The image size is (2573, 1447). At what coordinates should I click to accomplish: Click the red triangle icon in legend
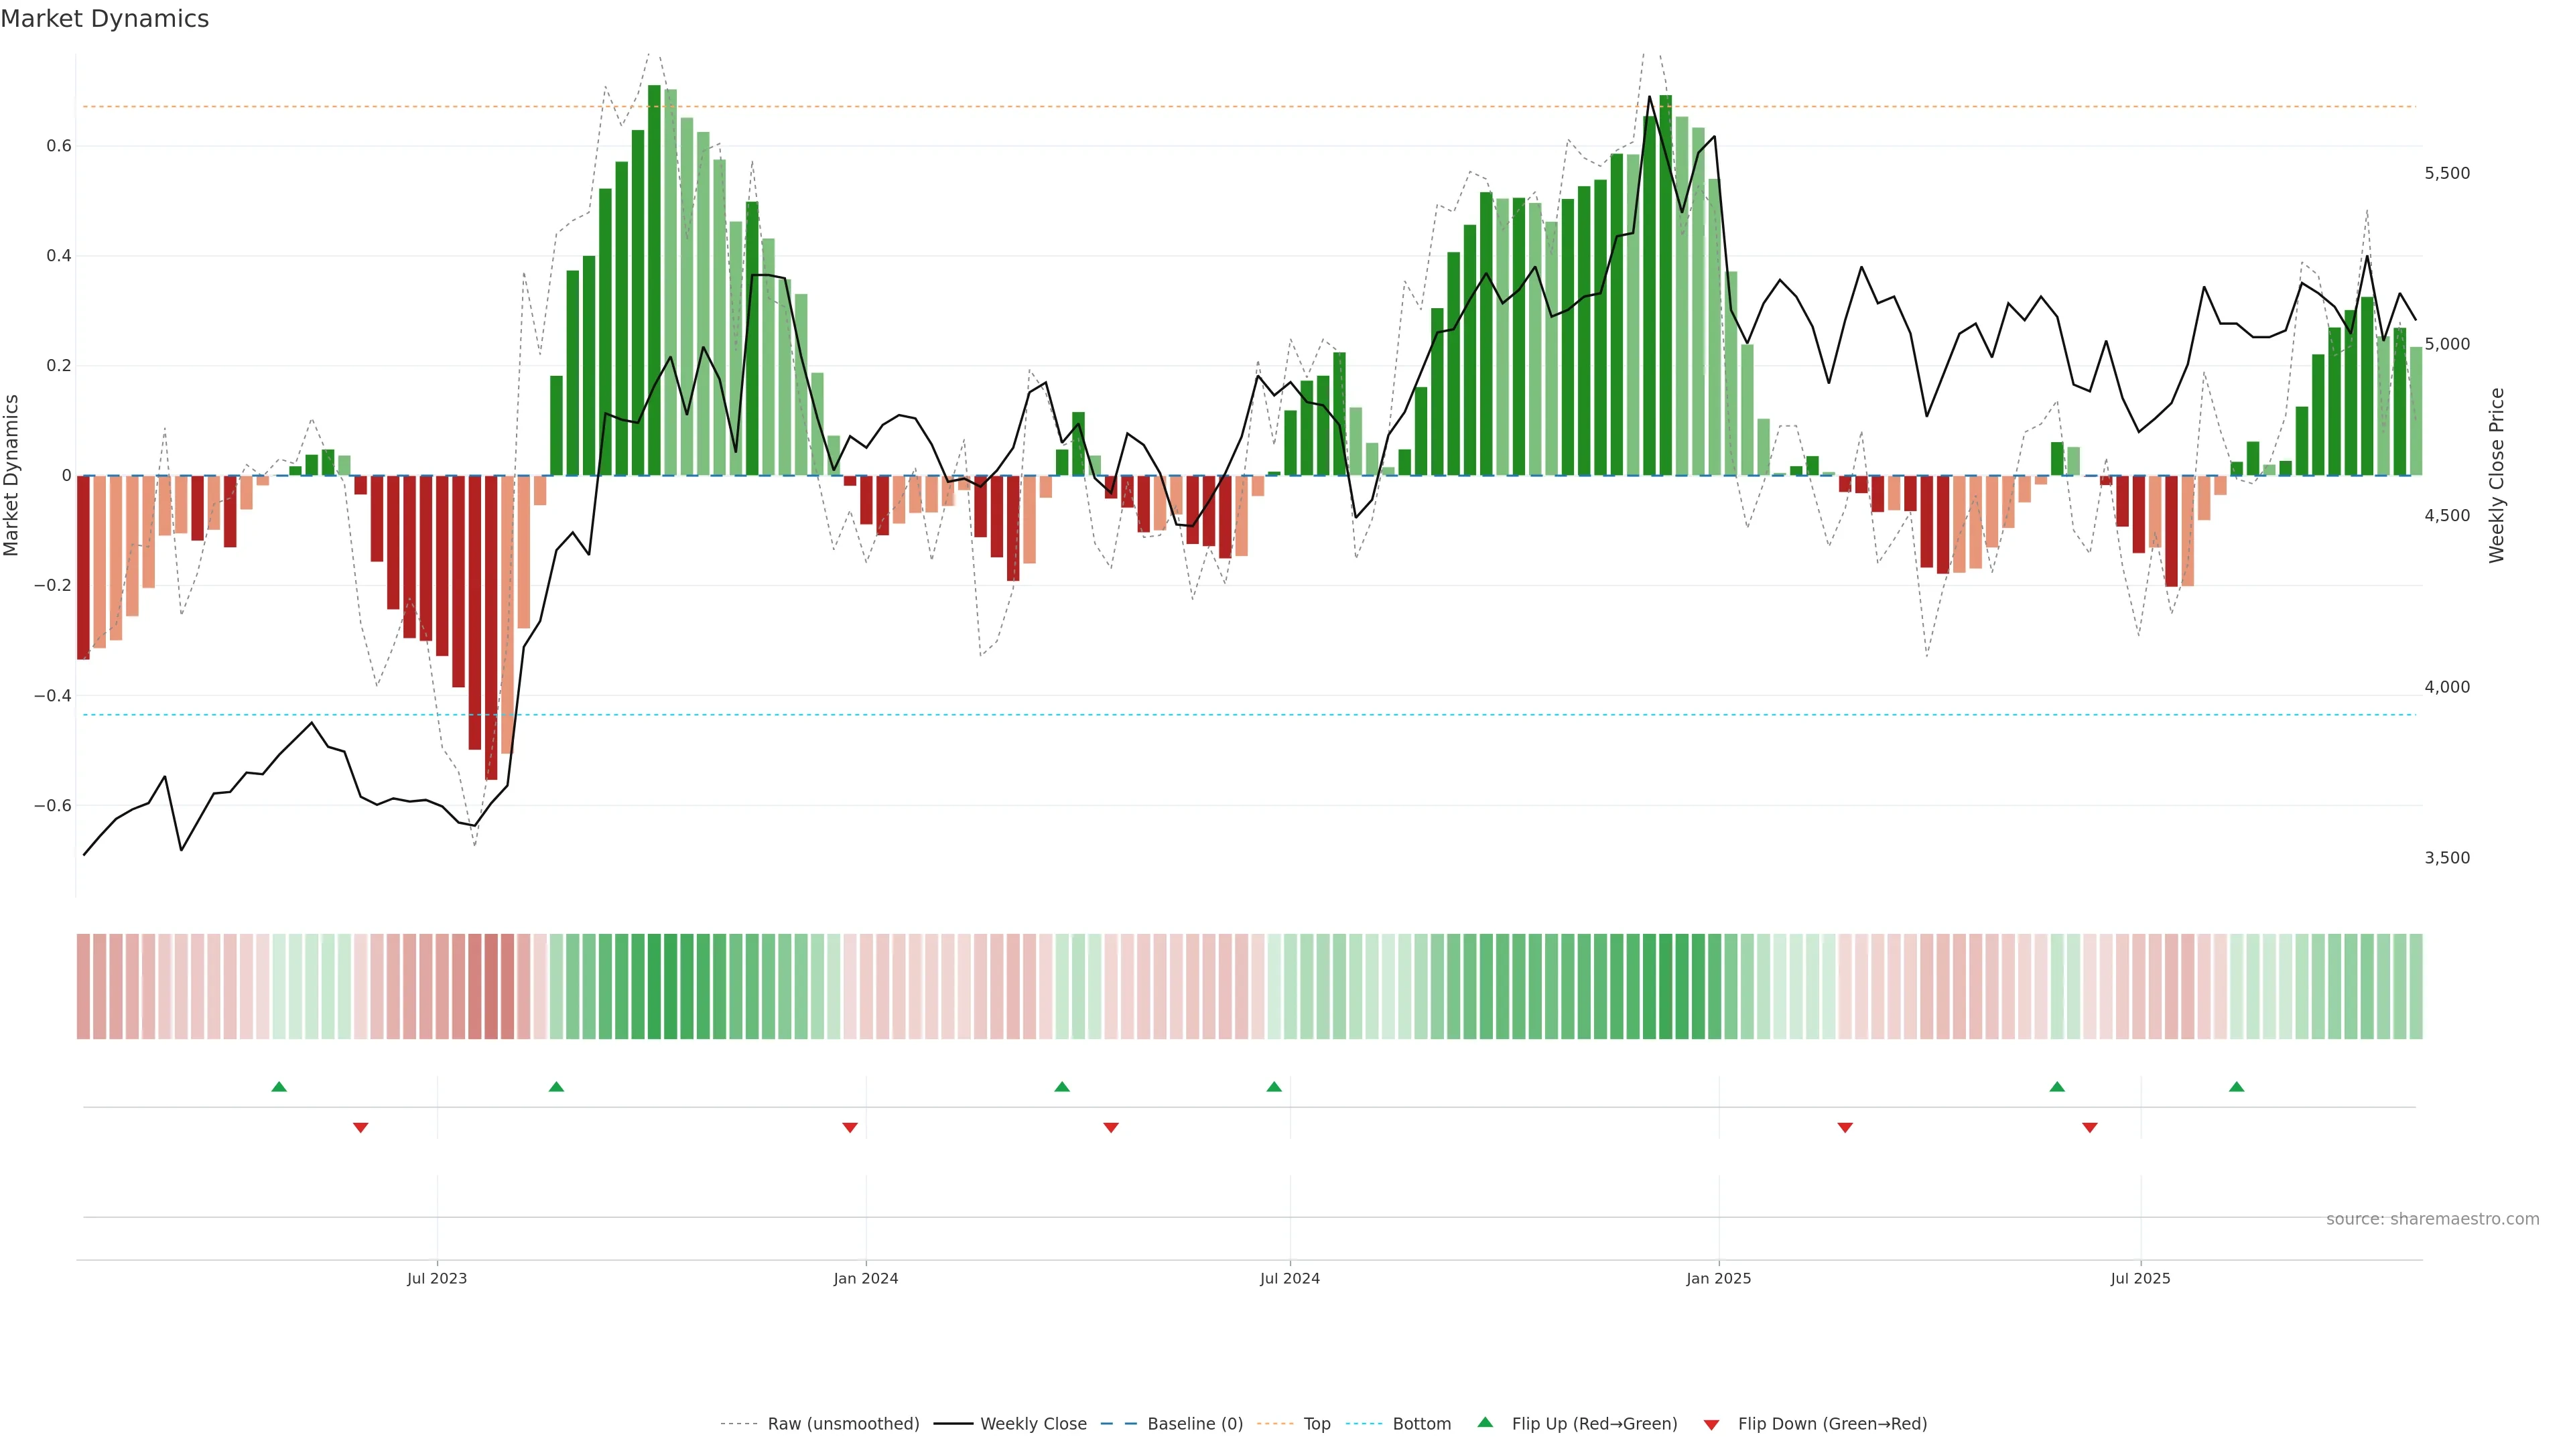tap(1711, 1424)
